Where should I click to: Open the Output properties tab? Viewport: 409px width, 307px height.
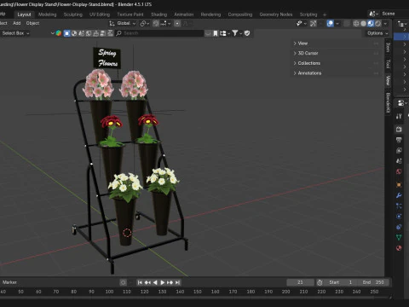click(x=399, y=140)
